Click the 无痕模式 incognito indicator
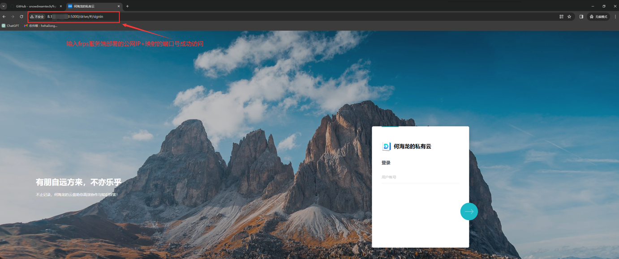619x259 pixels. pyautogui.click(x=598, y=17)
